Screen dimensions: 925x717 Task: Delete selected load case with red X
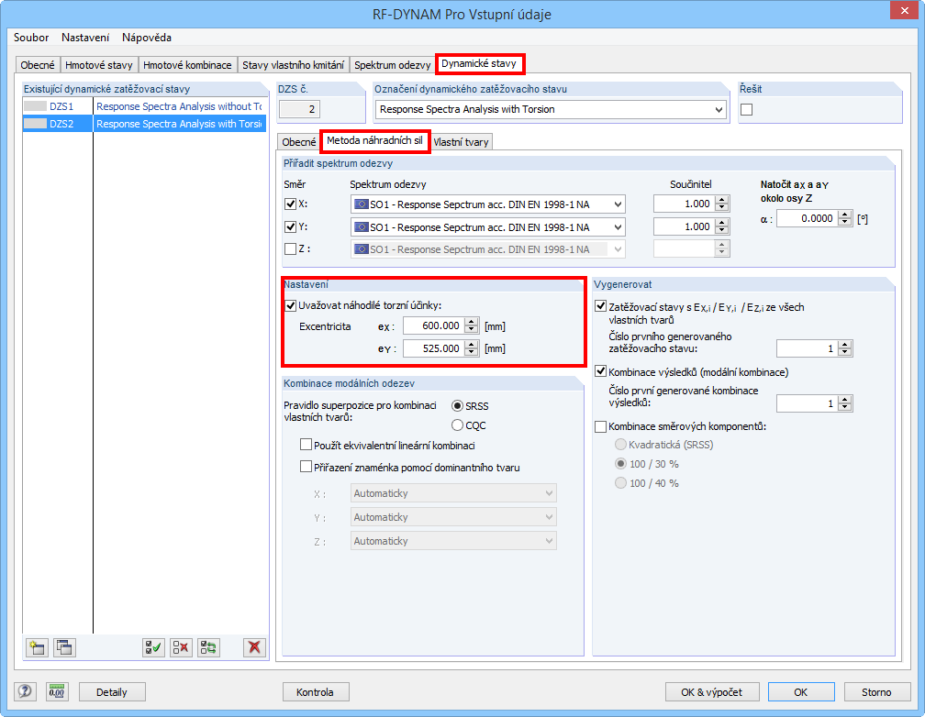(254, 647)
